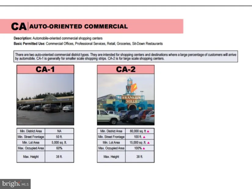
Task: Open the CA-1 shopping strip photo
Action: (45, 99)
